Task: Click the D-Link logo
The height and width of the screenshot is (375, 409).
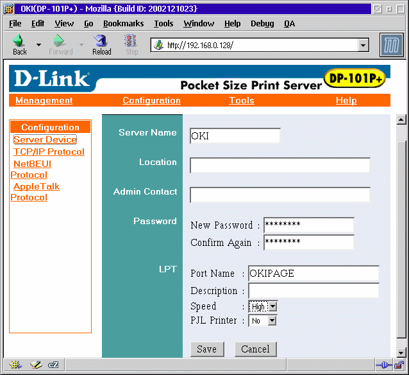Action: [x=52, y=78]
